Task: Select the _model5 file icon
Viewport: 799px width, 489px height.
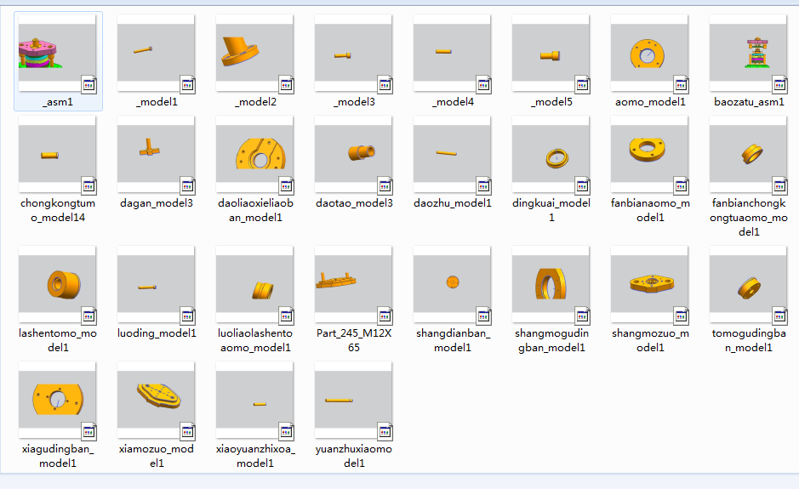Action: click(551, 53)
